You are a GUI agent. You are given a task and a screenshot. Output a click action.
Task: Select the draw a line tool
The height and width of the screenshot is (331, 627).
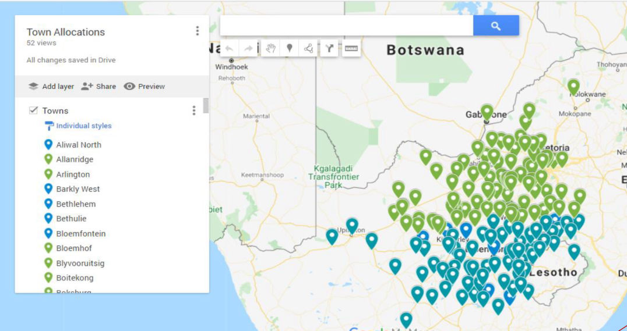[x=309, y=49]
